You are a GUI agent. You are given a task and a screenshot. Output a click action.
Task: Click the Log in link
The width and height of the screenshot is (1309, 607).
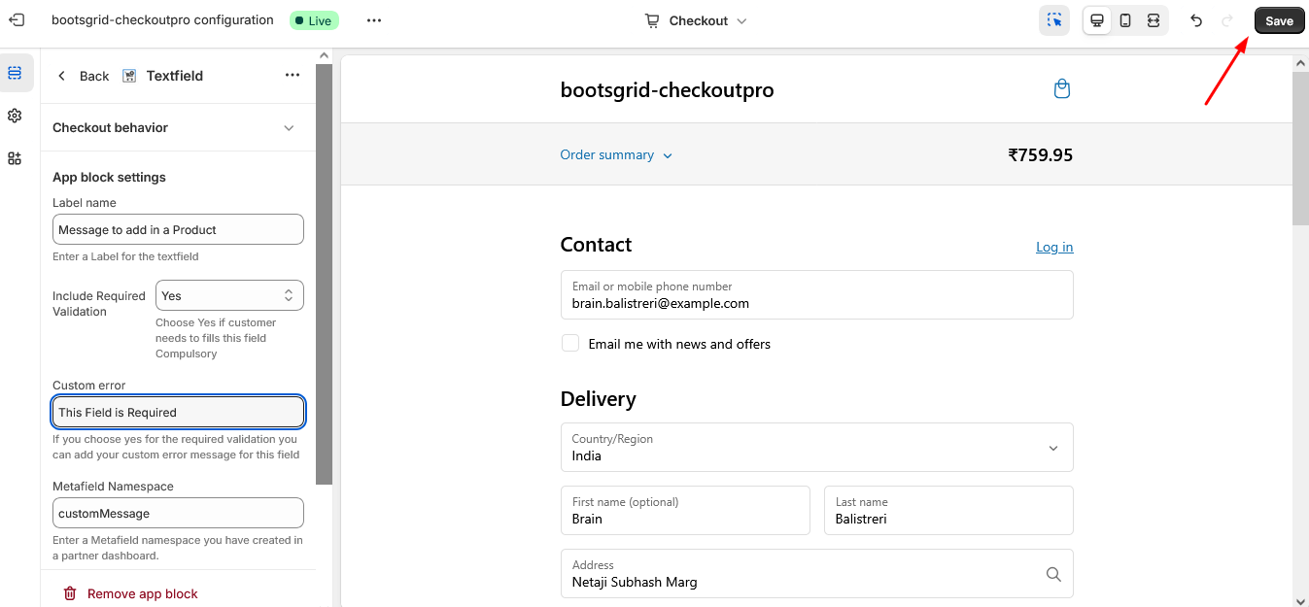click(1054, 247)
